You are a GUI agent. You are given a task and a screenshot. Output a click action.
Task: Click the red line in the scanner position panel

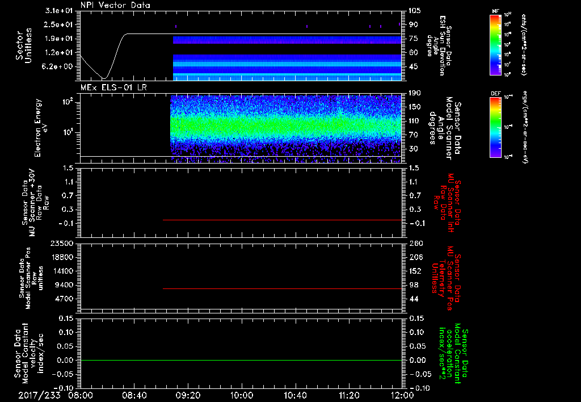283,288
